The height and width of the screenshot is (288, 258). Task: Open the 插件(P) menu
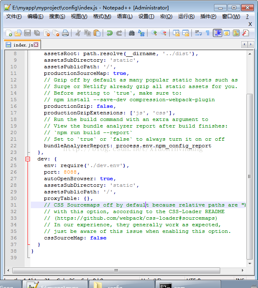tap(208, 16)
